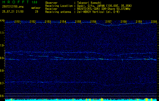Click the 2153 time marker
This screenshot has height=101, width=159.
(x=48, y=21)
